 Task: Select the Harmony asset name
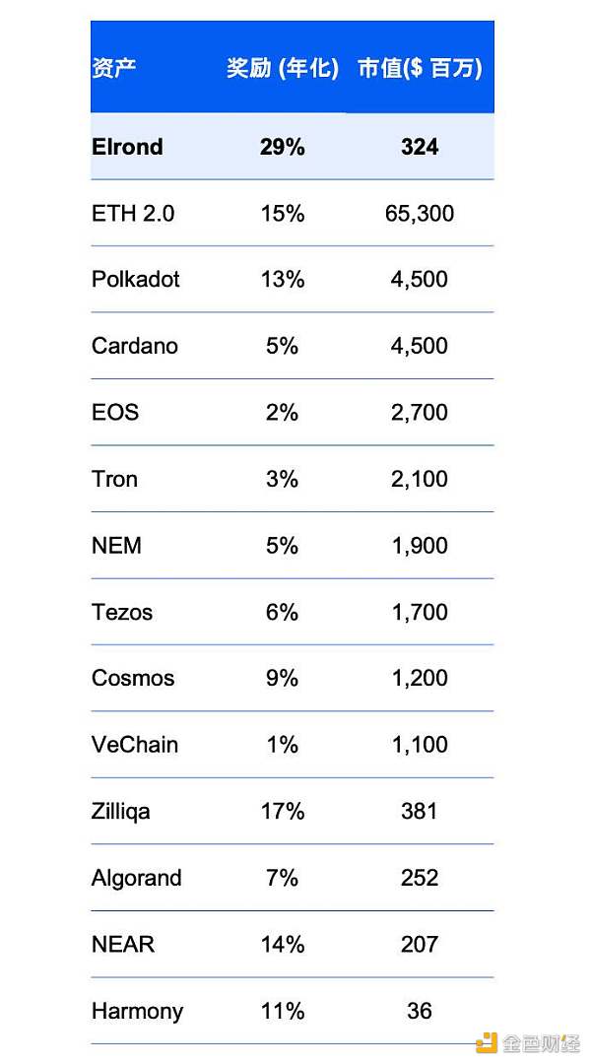tap(137, 1011)
